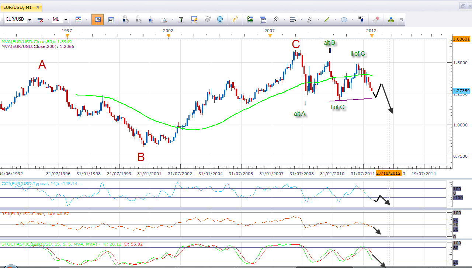Image resolution: width=472 pixels, height=268 pixels.
Task: Click the CCI(EUR/USD.Typical, 14) label
Action: coord(39,183)
